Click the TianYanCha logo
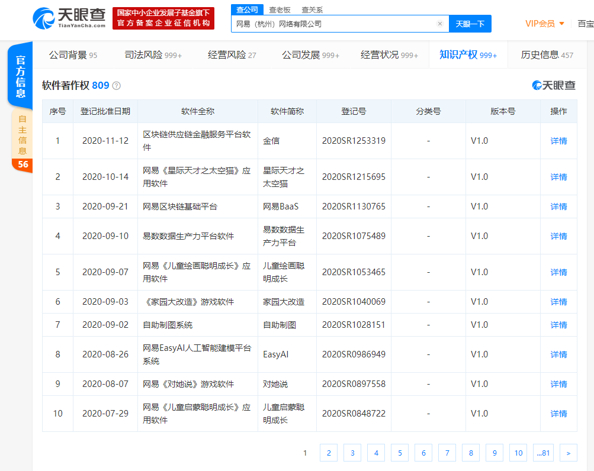 tap(69, 18)
